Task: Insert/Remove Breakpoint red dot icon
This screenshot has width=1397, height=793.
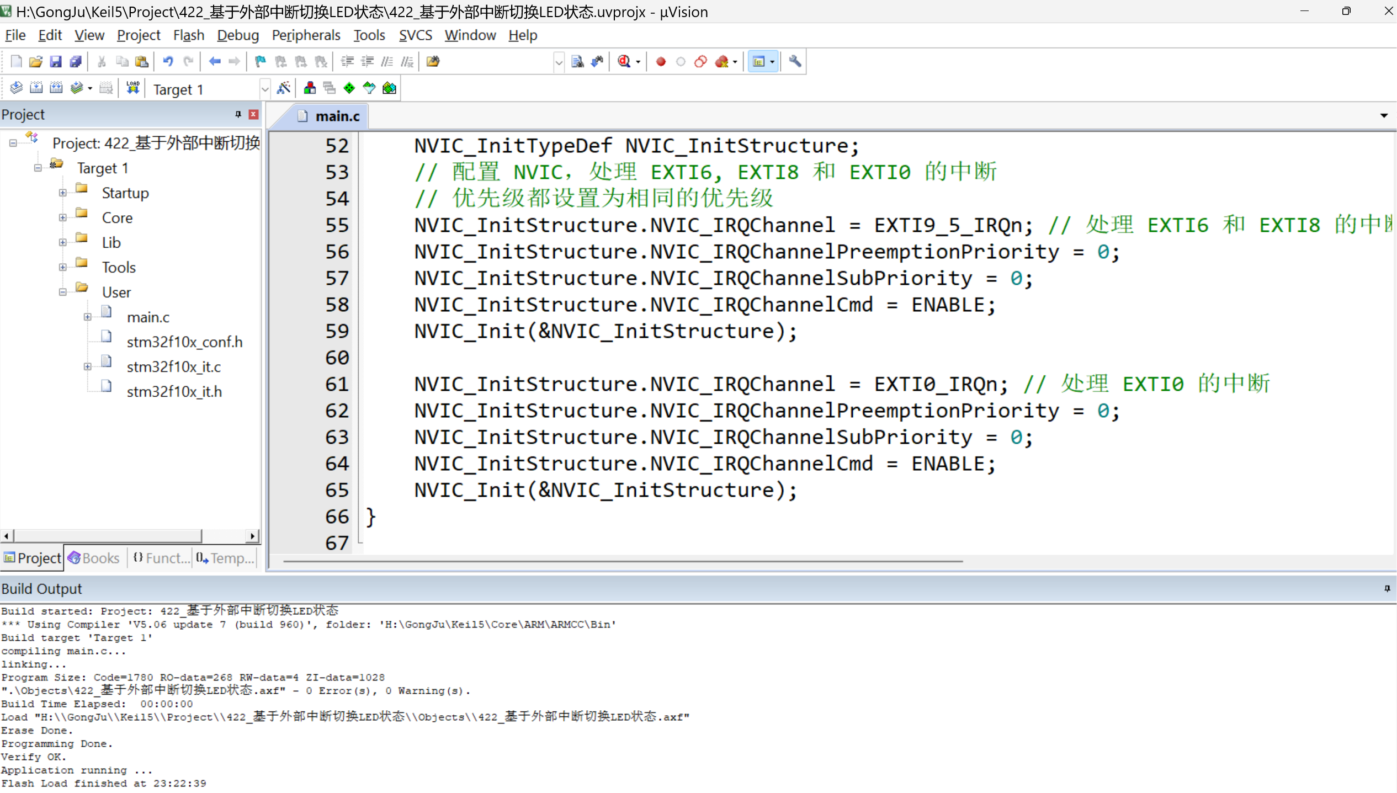Action: pyautogui.click(x=661, y=61)
